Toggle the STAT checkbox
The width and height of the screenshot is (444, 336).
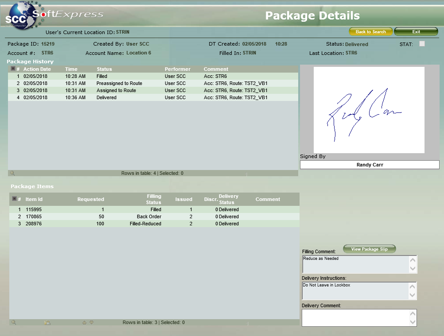pos(422,44)
